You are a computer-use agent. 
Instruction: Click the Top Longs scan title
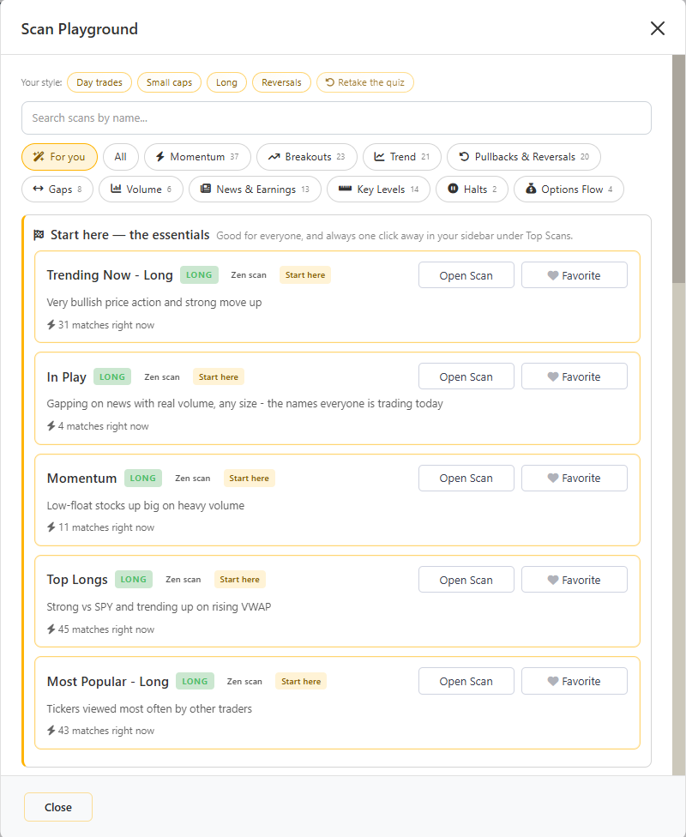(77, 580)
